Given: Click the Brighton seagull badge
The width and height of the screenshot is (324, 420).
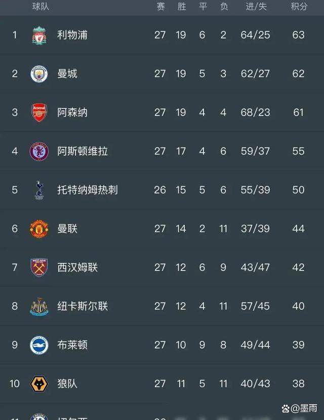Looking at the screenshot, I should [39, 345].
